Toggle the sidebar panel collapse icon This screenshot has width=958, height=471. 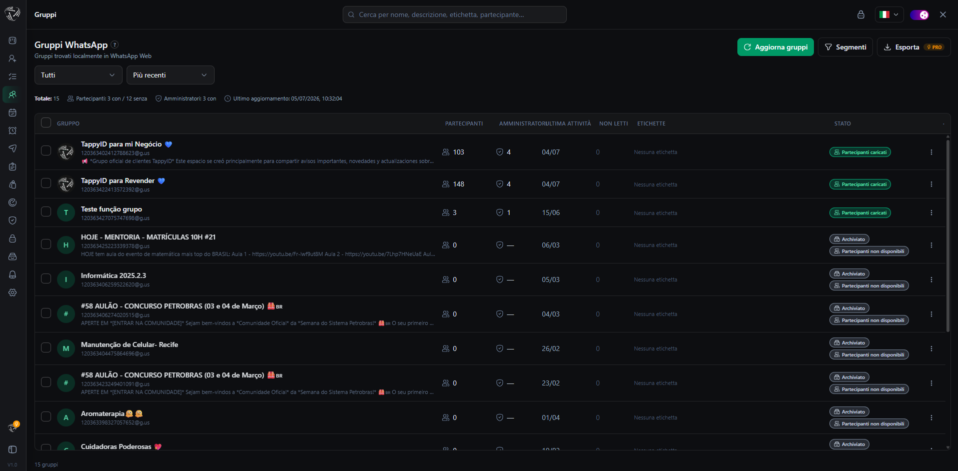pyautogui.click(x=13, y=449)
